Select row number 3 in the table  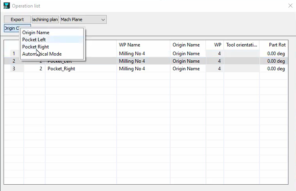coord(14,69)
